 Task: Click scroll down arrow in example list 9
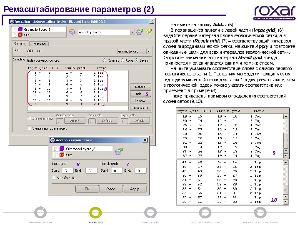click(x=286, y=155)
